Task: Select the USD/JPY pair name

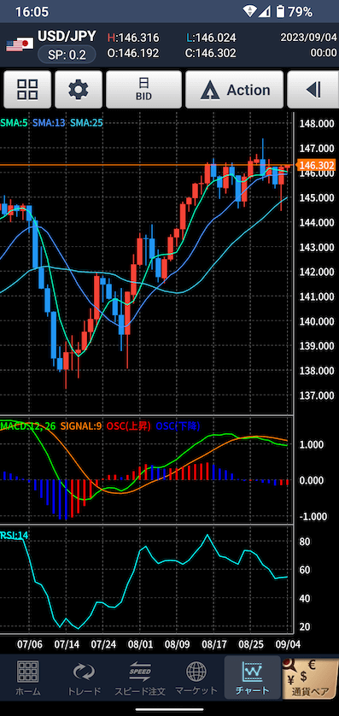Action: [67, 36]
